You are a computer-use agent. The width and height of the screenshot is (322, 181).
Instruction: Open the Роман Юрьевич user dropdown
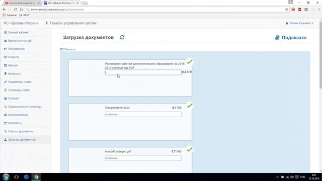[299, 23]
